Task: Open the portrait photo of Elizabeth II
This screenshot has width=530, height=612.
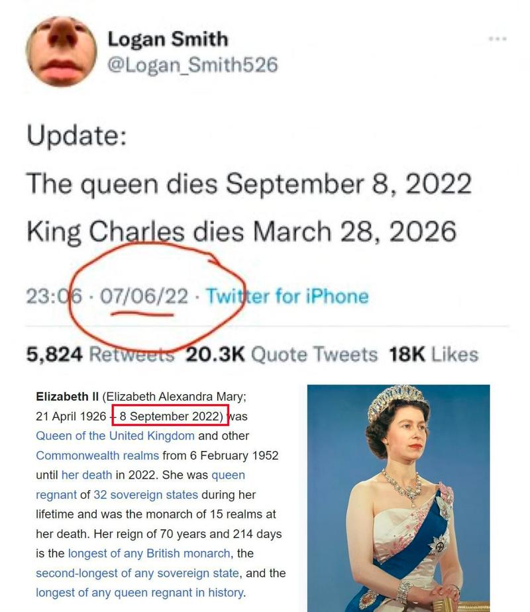Action: tap(398, 497)
